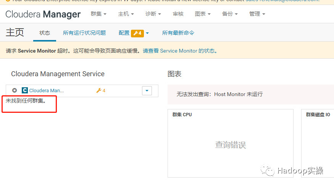Viewport: 334px width, 186px height.
Task: Open Cloudera Management Service actions dropdown
Action: point(147,91)
